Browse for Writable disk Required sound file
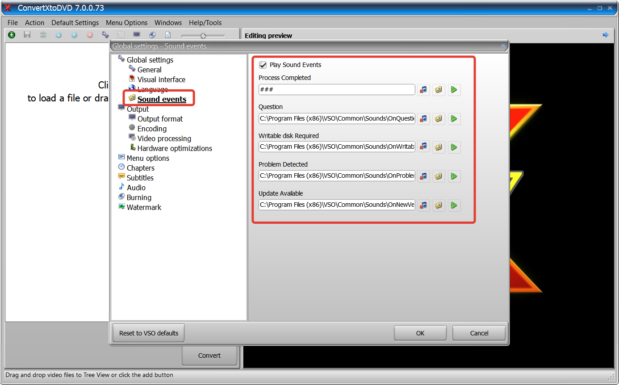This screenshot has width=619, height=385. [x=439, y=147]
